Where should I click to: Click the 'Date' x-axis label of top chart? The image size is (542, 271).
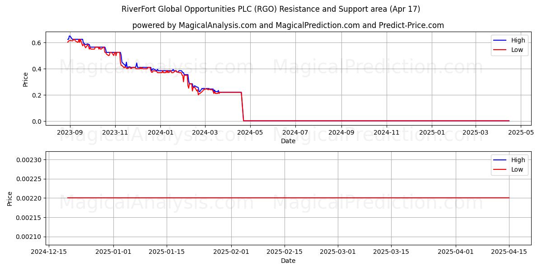pos(288,141)
